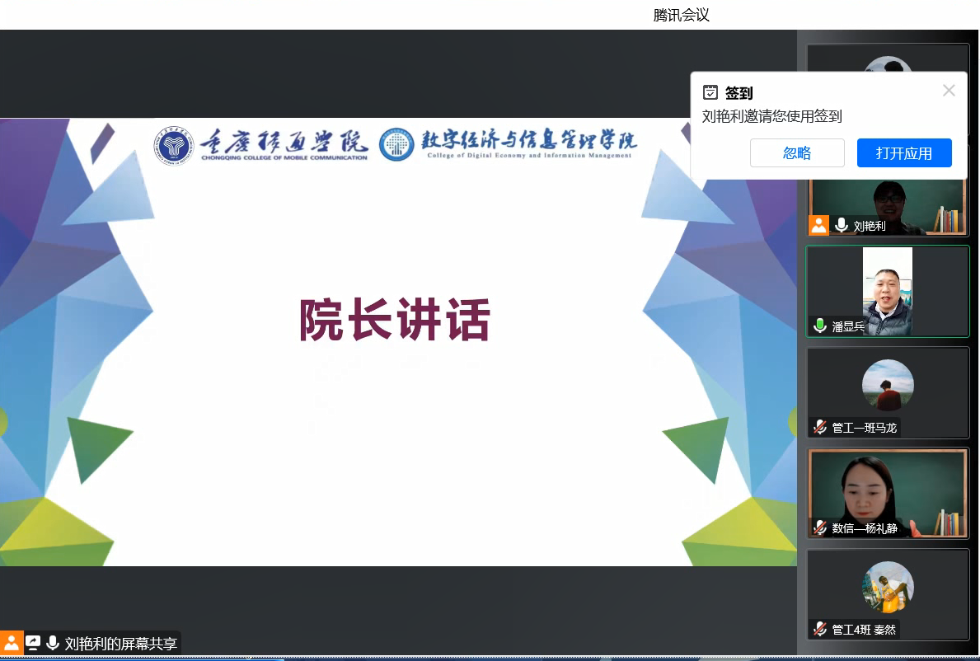Click muted mic icon for 数信—杨礼静

tap(820, 527)
